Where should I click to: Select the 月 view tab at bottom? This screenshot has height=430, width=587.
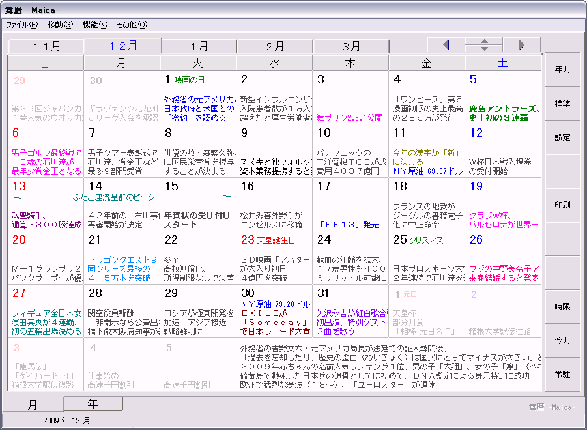pos(32,405)
